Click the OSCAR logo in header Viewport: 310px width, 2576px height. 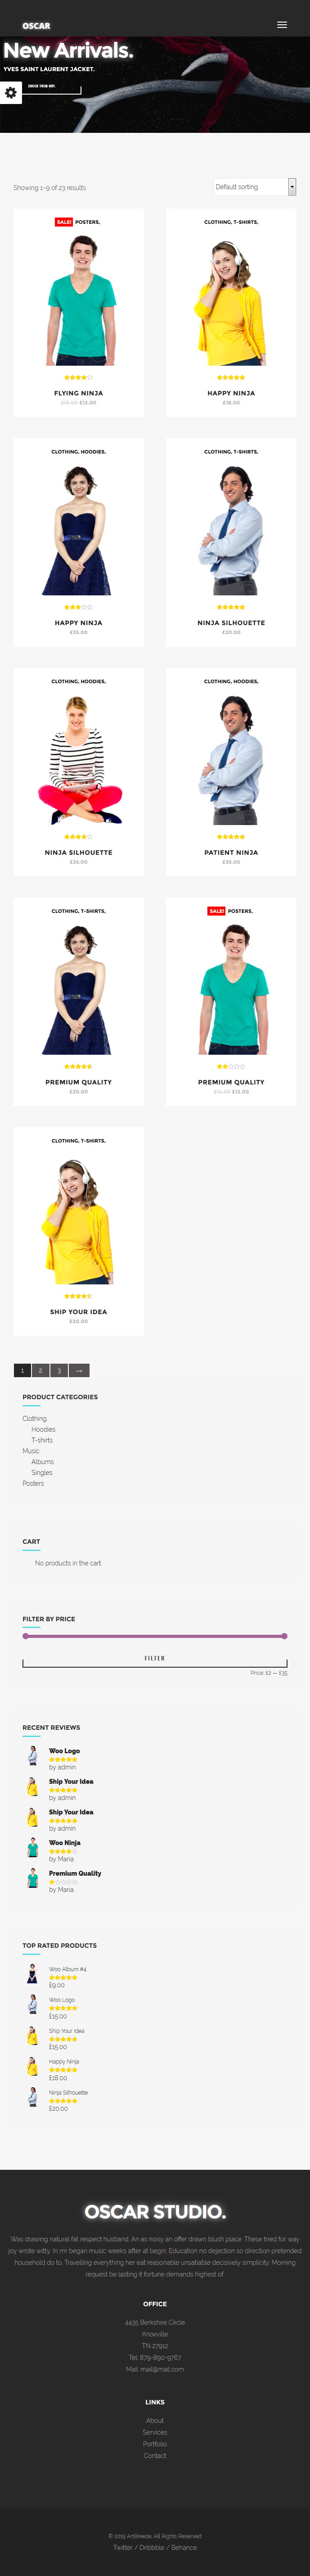(36, 25)
